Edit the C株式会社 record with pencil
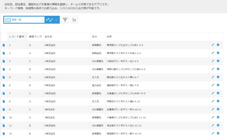227x136 pixels. 213,61
